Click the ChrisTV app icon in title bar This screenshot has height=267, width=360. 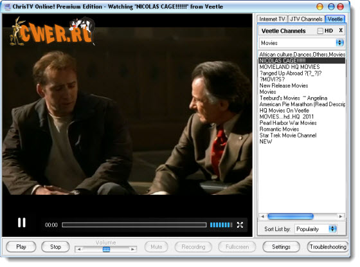(8, 7)
